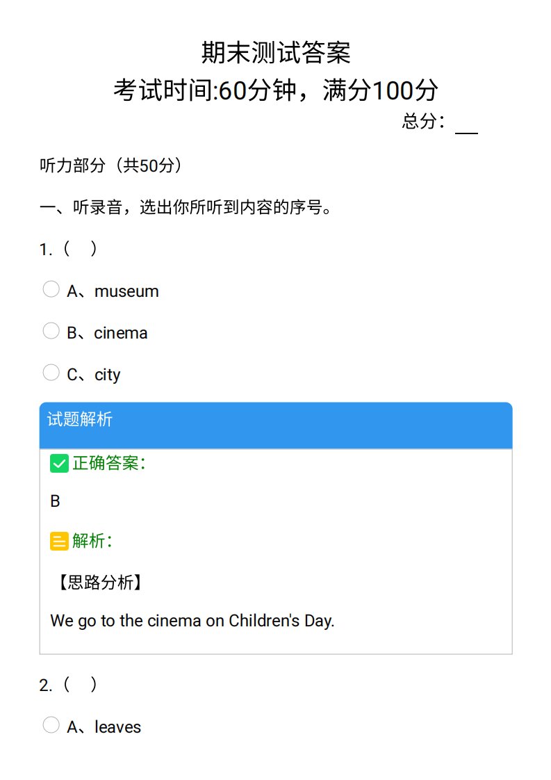This screenshot has width=551, height=780.
Task: Click question 1 answer parentheses
Action: pyautogui.click(x=80, y=248)
